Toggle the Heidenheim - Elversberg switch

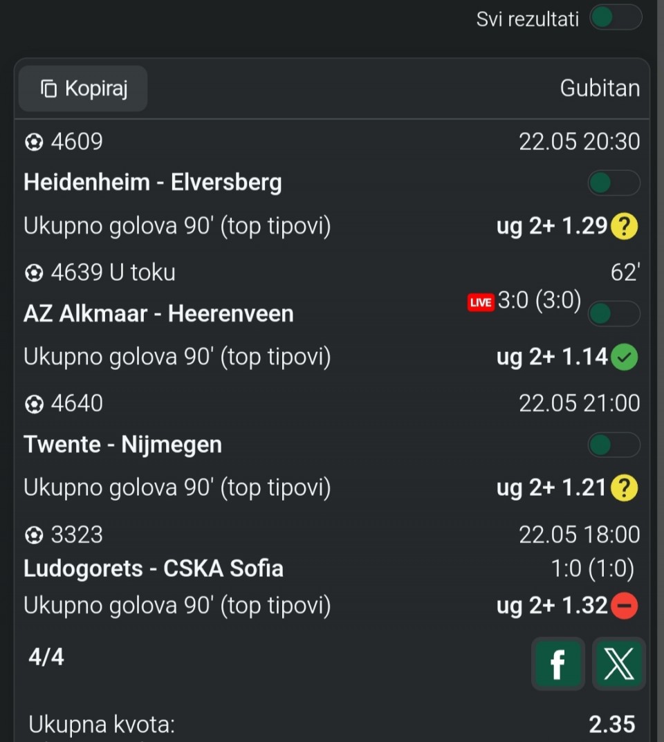pyautogui.click(x=614, y=183)
